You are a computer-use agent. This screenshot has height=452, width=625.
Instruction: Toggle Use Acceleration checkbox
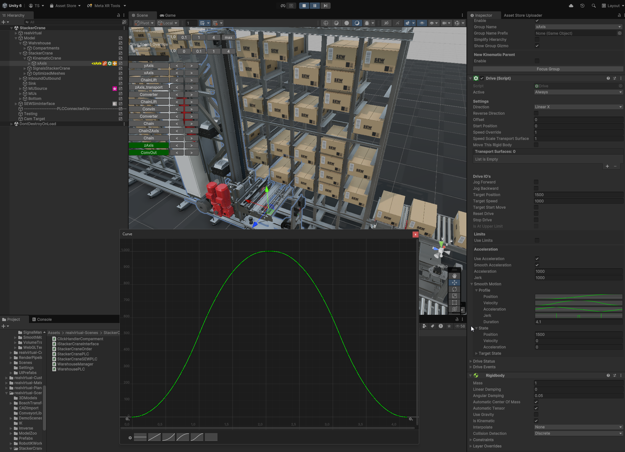[x=537, y=259]
